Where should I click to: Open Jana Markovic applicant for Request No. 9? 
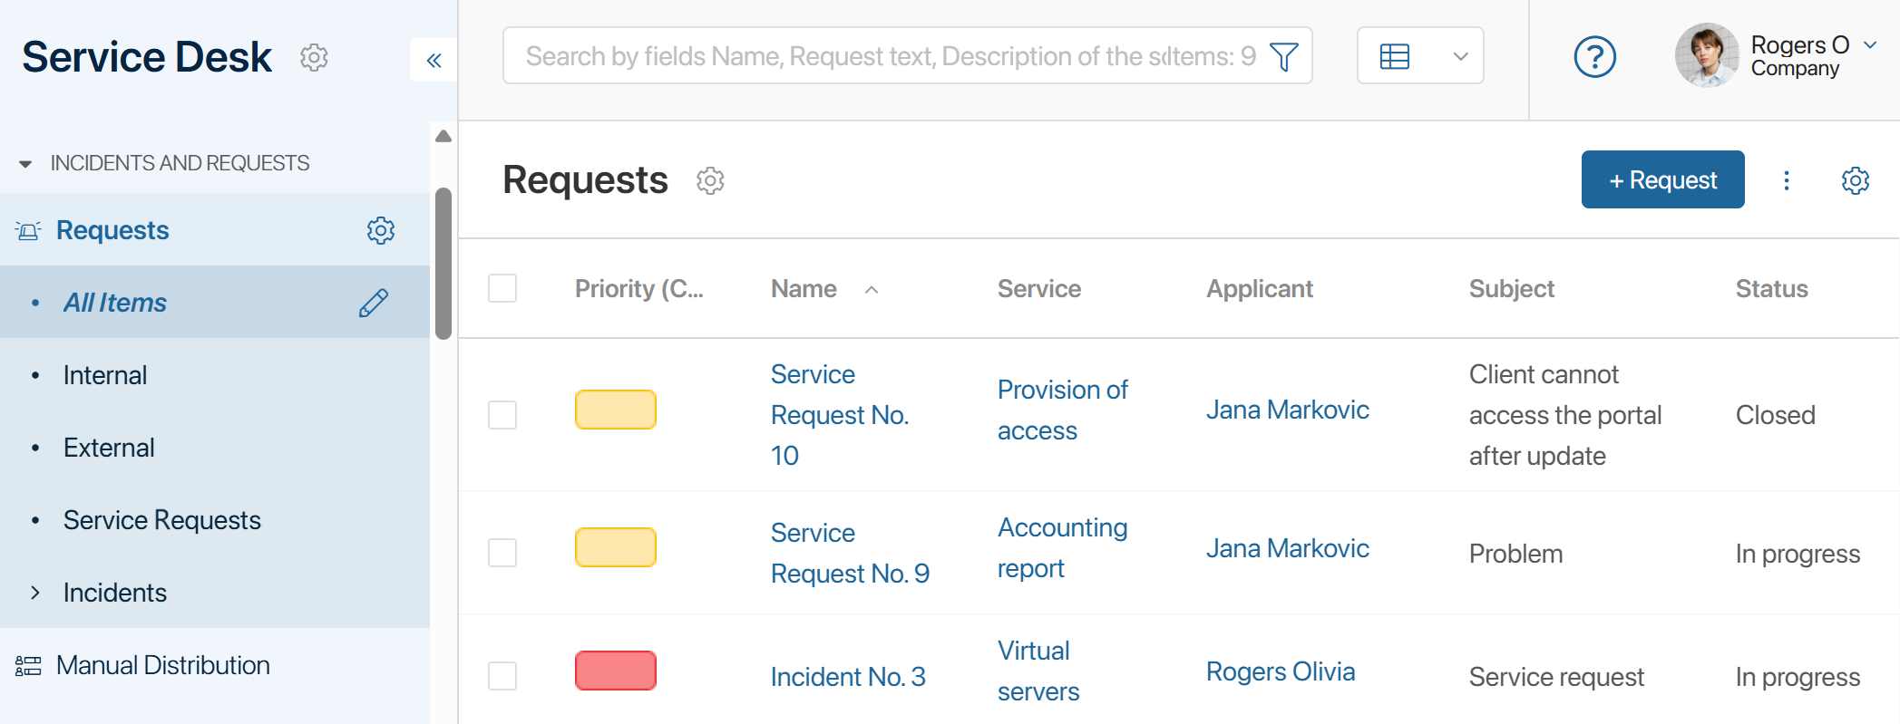pyautogui.click(x=1287, y=548)
